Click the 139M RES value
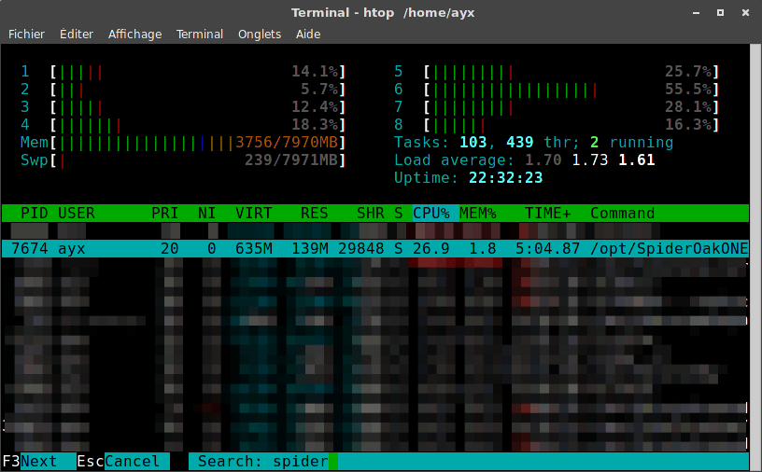This screenshot has width=762, height=472. tap(310, 249)
